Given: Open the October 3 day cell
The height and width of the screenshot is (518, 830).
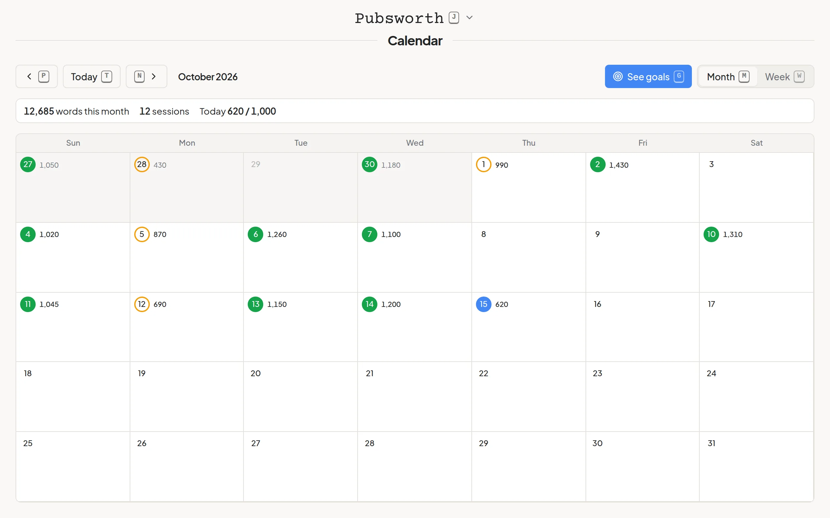Looking at the screenshot, I should click(756, 187).
